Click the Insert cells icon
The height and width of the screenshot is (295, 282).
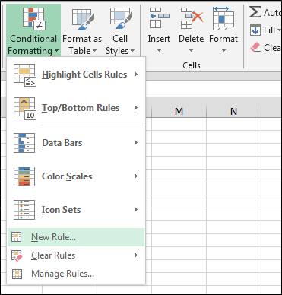159,17
